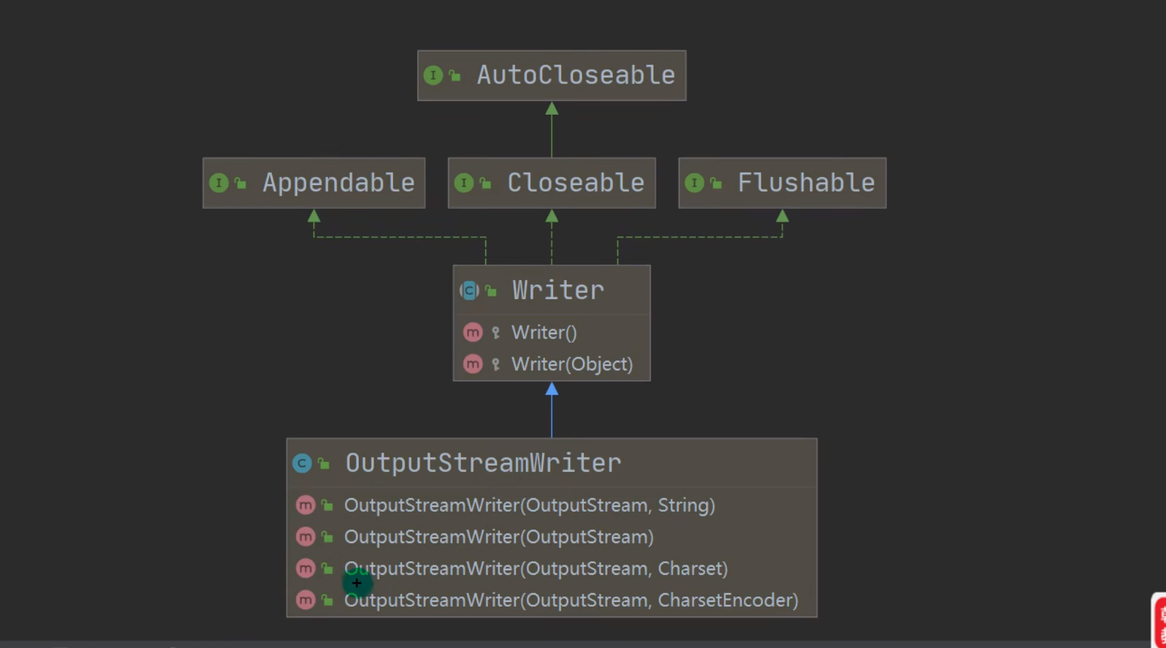
Task: Select OutputStreamWriter(OutputStream, Charset) constructor
Action: 552,568
